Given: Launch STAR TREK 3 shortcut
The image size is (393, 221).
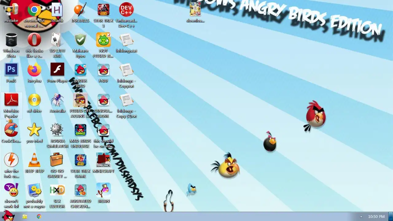Looking at the screenshot, I should click(103, 15).
